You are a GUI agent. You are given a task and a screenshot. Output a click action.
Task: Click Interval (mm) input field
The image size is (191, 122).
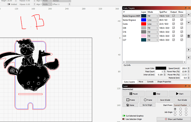[x=160, y=75]
